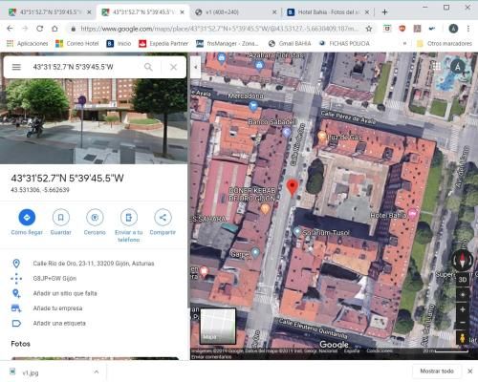This screenshot has width=478, height=382.
Task: Click the Doner Kebab restaurant marker
Action: [265, 209]
